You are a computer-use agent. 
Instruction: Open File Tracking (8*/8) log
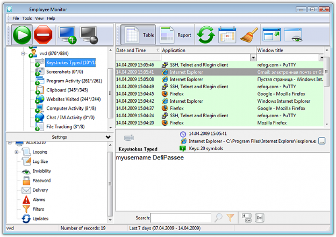coord(65,127)
